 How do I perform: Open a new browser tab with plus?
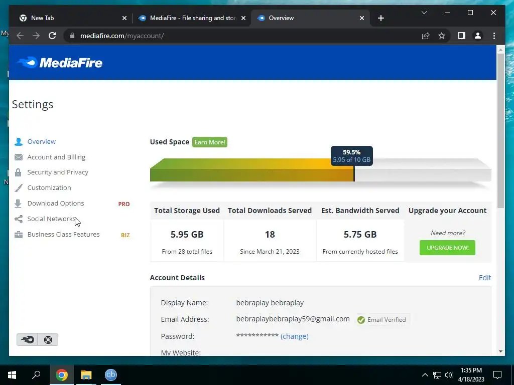point(381,18)
